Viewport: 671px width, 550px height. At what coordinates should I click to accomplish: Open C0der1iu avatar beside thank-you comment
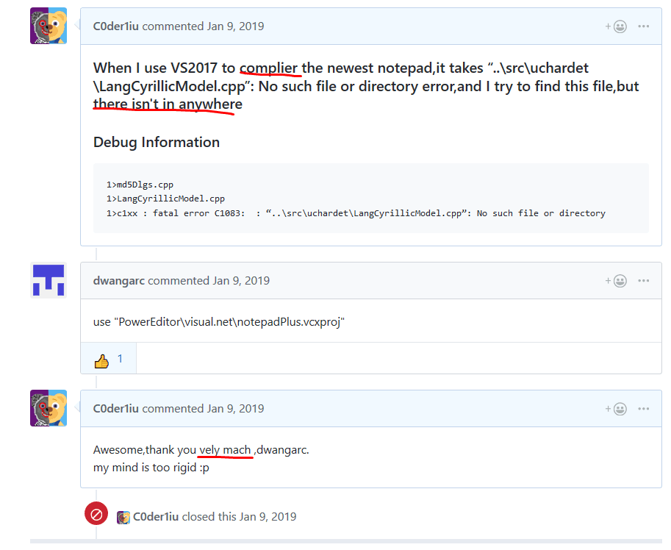[x=49, y=408]
